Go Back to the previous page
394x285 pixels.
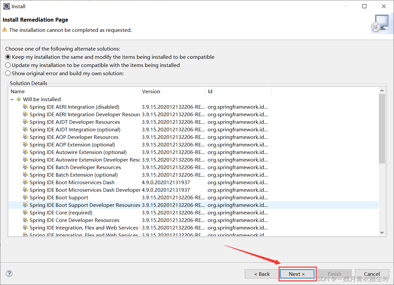pos(262,274)
